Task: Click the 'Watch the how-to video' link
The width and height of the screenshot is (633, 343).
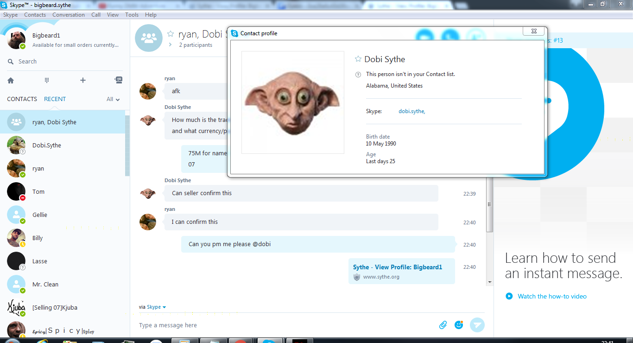Action: [x=552, y=296]
